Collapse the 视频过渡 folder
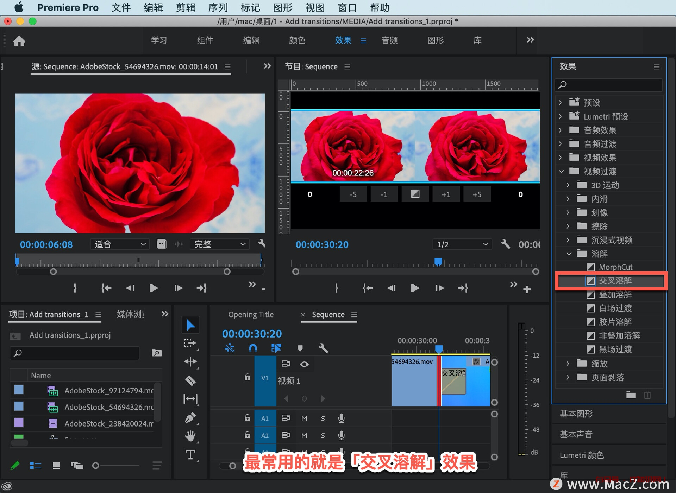 561,172
